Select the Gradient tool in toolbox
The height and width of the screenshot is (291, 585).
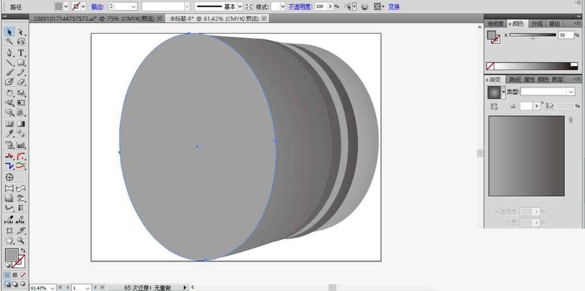pos(21,124)
